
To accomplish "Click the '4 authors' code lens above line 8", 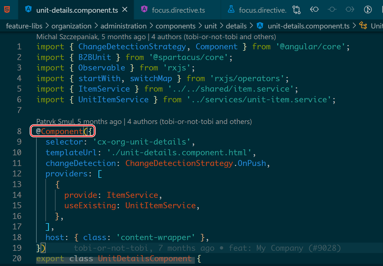I will (x=190, y=122).
